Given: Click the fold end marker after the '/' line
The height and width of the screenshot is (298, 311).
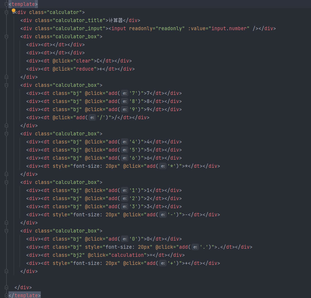Looking at the screenshot, I should tap(6, 126).
